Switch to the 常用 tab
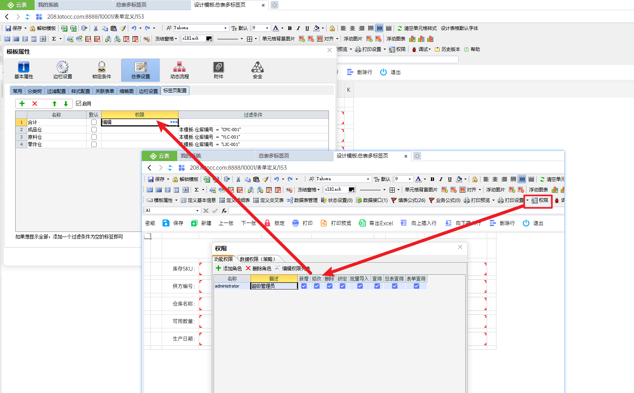 (18, 91)
